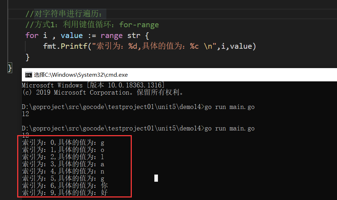Click the cmd.exe window icon
The height and width of the screenshot is (200, 337).
(29, 75)
